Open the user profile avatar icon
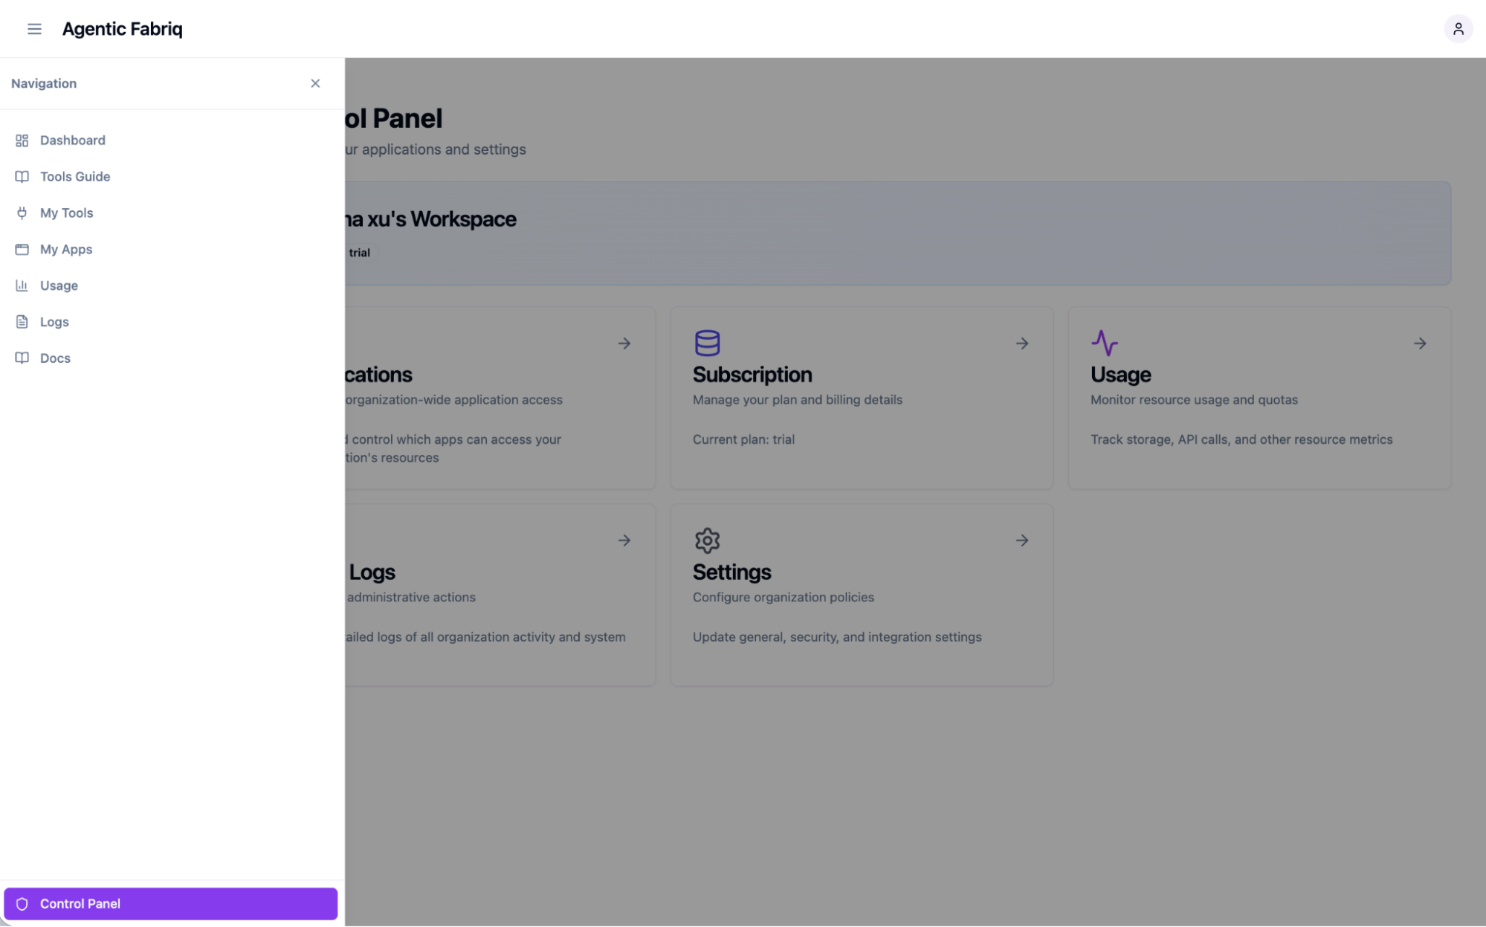The width and height of the screenshot is (1486, 927). pyautogui.click(x=1458, y=29)
